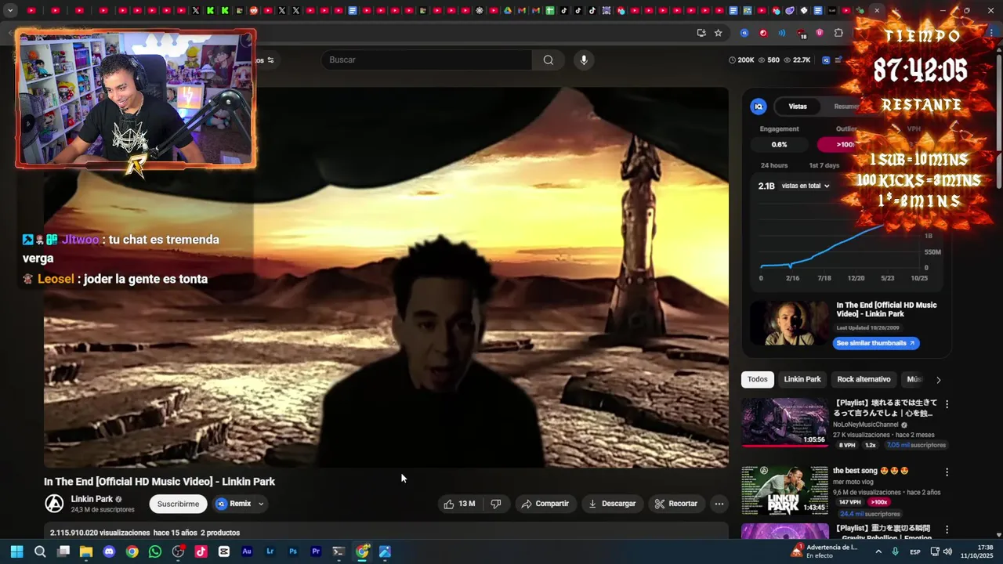Open the Linkin Park channel name link
Viewport: 1003px width, 564px height.
point(92,499)
